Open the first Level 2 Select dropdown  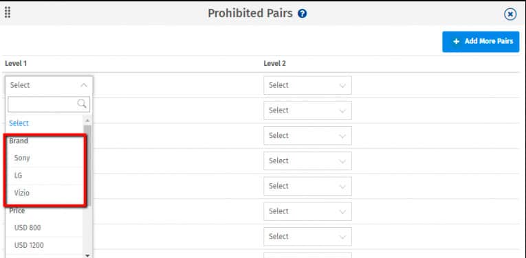coord(307,85)
